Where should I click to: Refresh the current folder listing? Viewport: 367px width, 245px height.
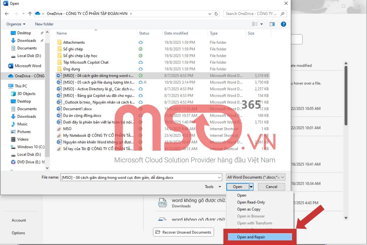[x=217, y=14]
